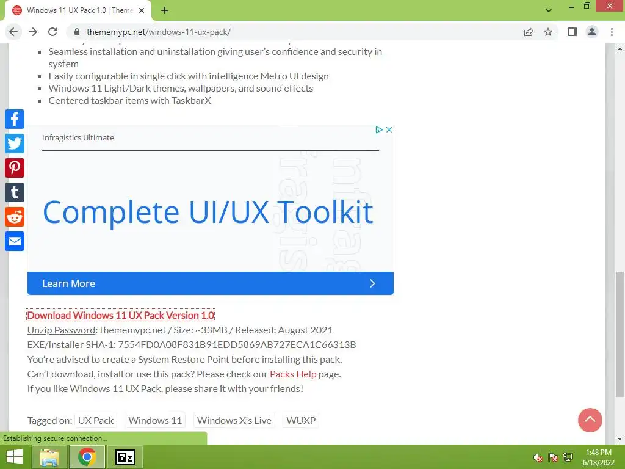
Task: Open the tab search dropdown
Action: pyautogui.click(x=549, y=10)
